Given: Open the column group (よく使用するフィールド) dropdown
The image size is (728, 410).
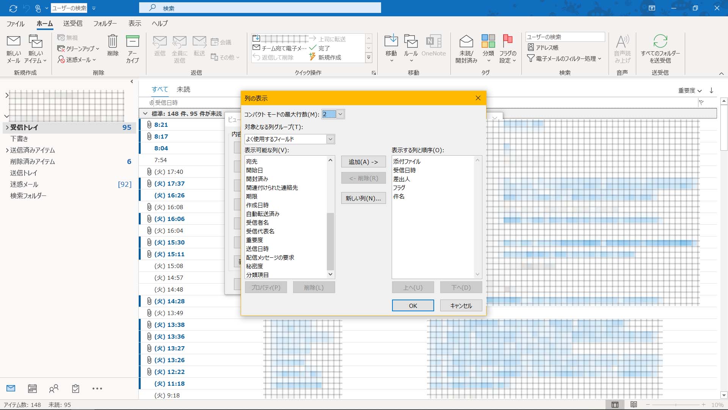Looking at the screenshot, I should 330,139.
